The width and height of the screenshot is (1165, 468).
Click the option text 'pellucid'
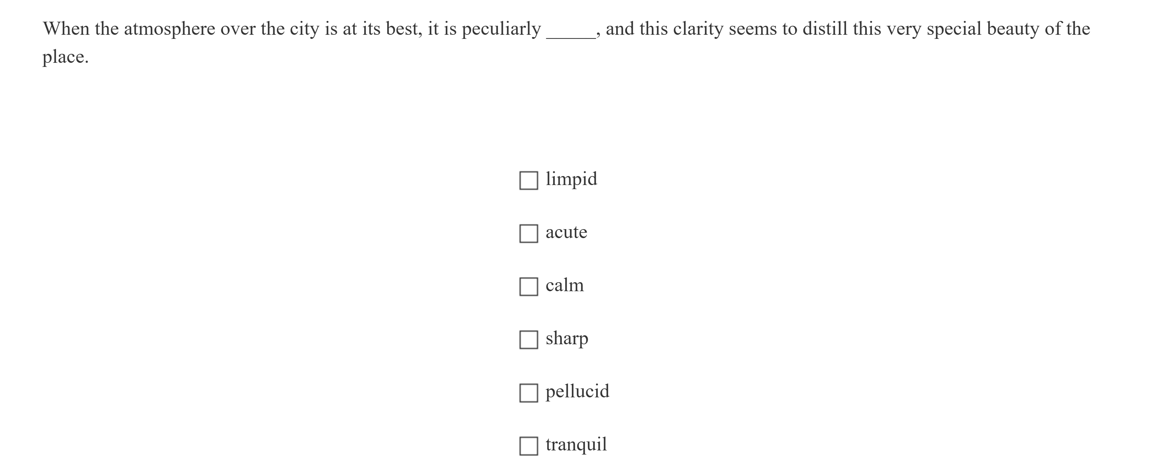tap(577, 392)
